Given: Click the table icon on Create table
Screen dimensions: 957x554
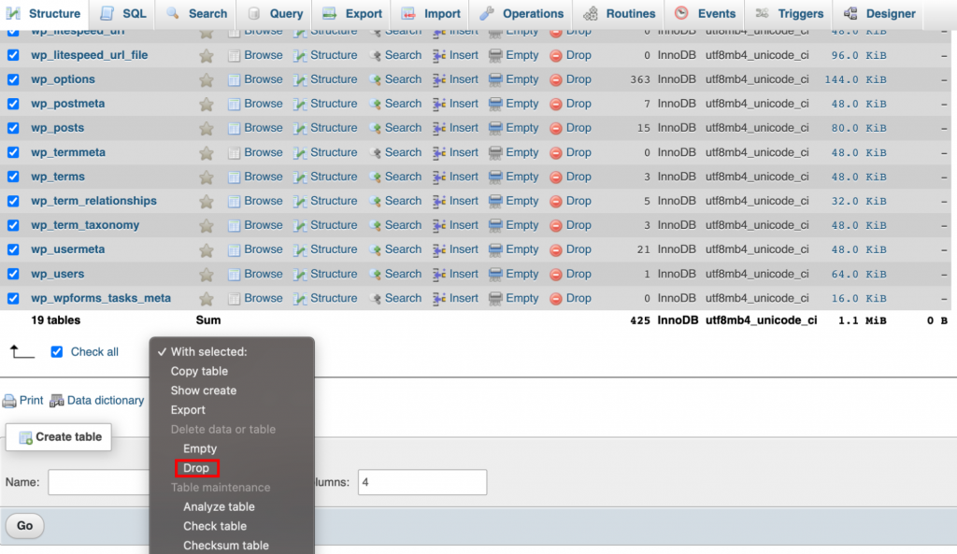Looking at the screenshot, I should click(x=25, y=437).
